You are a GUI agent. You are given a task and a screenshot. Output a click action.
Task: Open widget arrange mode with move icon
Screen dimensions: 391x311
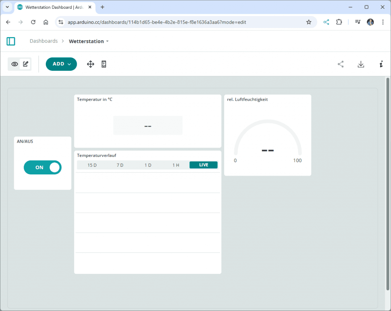tap(90, 64)
